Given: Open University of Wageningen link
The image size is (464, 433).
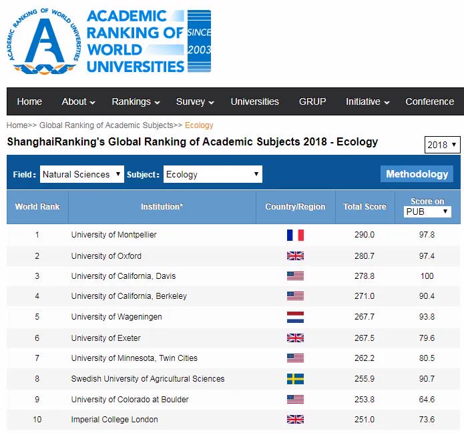Looking at the screenshot, I should click(x=117, y=317).
